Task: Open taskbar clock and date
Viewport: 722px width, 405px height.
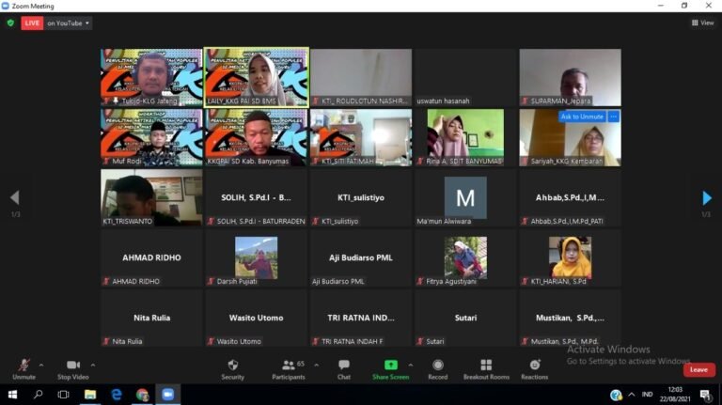Action: click(675, 395)
